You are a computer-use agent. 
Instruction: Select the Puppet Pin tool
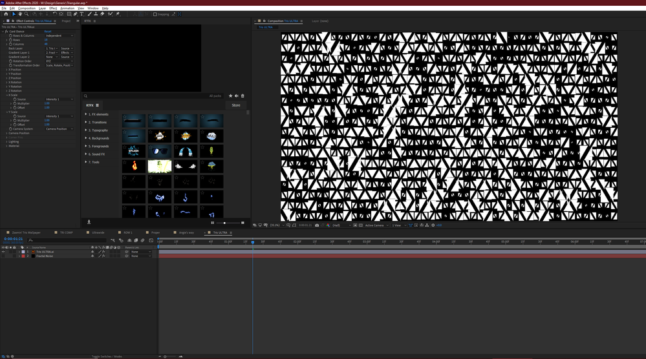[x=118, y=14]
